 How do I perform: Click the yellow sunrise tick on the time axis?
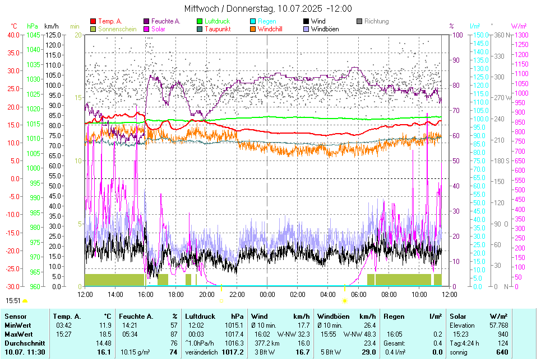[x=344, y=287]
